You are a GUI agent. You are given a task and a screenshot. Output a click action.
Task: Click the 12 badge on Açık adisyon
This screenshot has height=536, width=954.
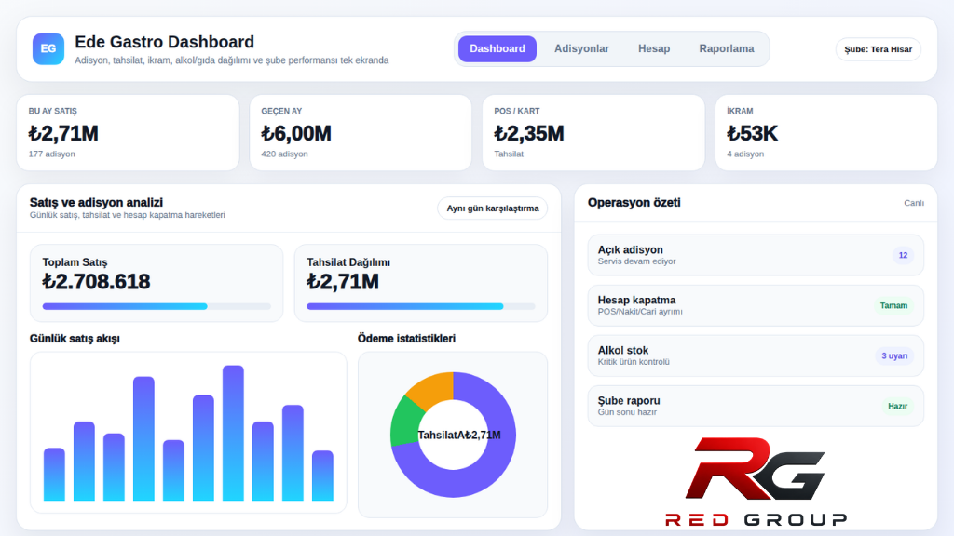coord(903,255)
